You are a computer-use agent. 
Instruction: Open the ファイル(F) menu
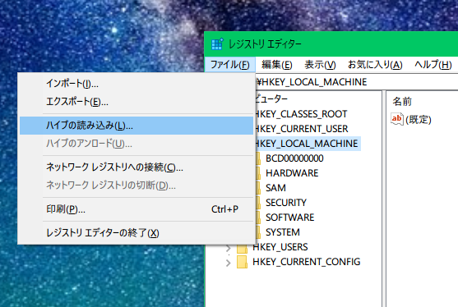[x=230, y=64]
